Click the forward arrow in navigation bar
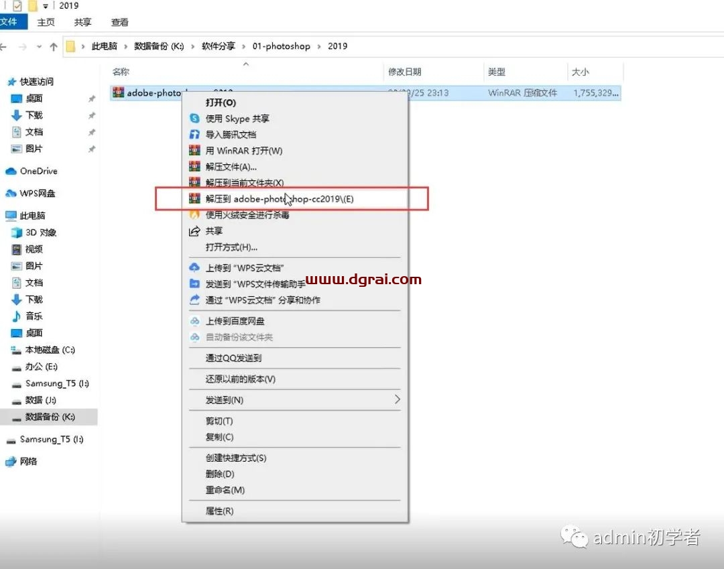Viewport: 724px width, 569px height. (x=22, y=47)
